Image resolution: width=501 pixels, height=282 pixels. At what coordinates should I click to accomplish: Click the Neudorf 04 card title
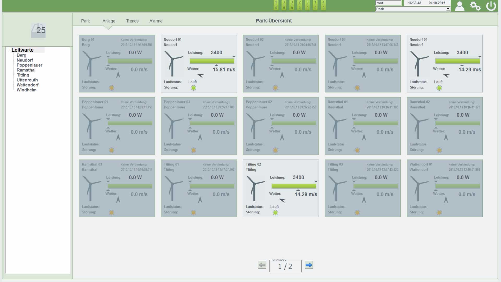418,39
